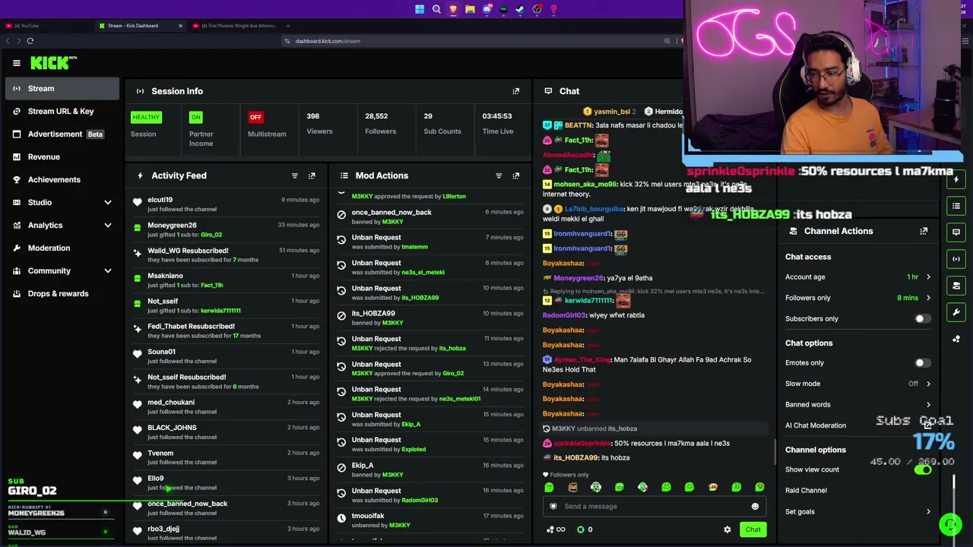Open the wrench tools icon in right rail
This screenshot has height=547, width=973.
pyautogui.click(x=956, y=312)
